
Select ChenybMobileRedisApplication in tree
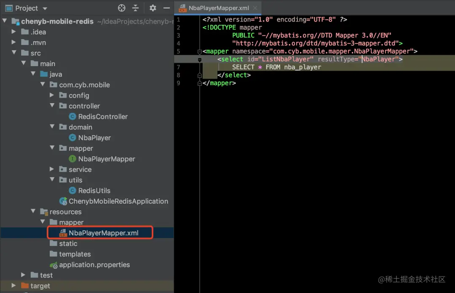118,201
